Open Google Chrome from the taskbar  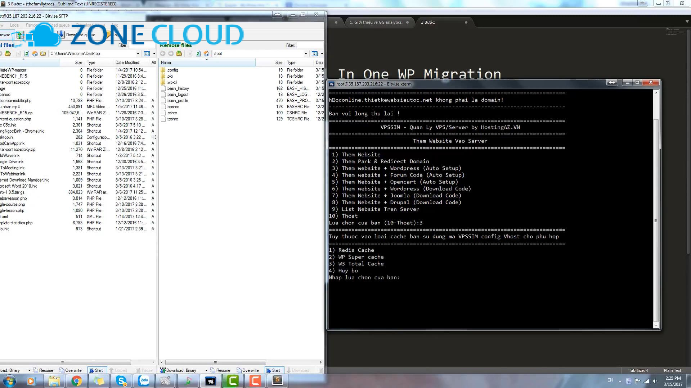[x=76, y=380]
